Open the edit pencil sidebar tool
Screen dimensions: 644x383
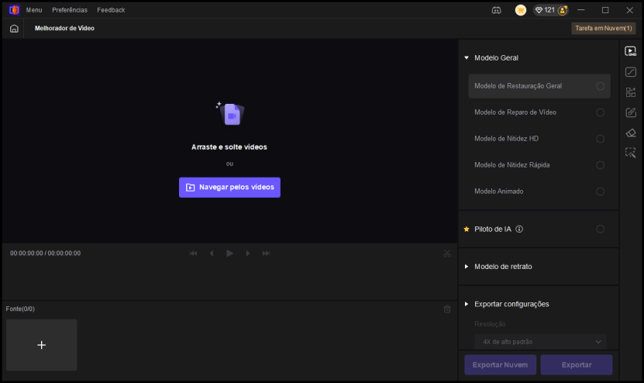coord(631,112)
